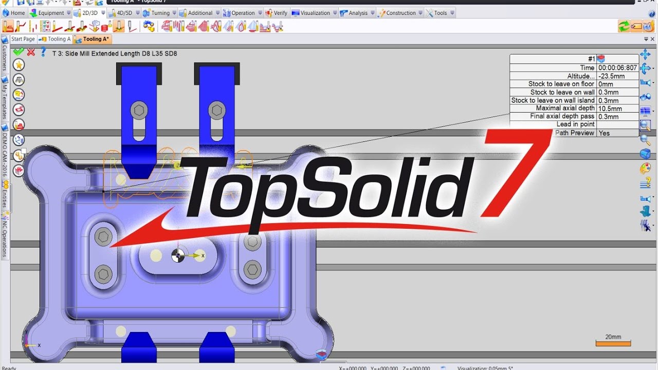The image size is (658, 370).
Task: Edit Stock to leave on floor value 0mm
Action: click(618, 84)
